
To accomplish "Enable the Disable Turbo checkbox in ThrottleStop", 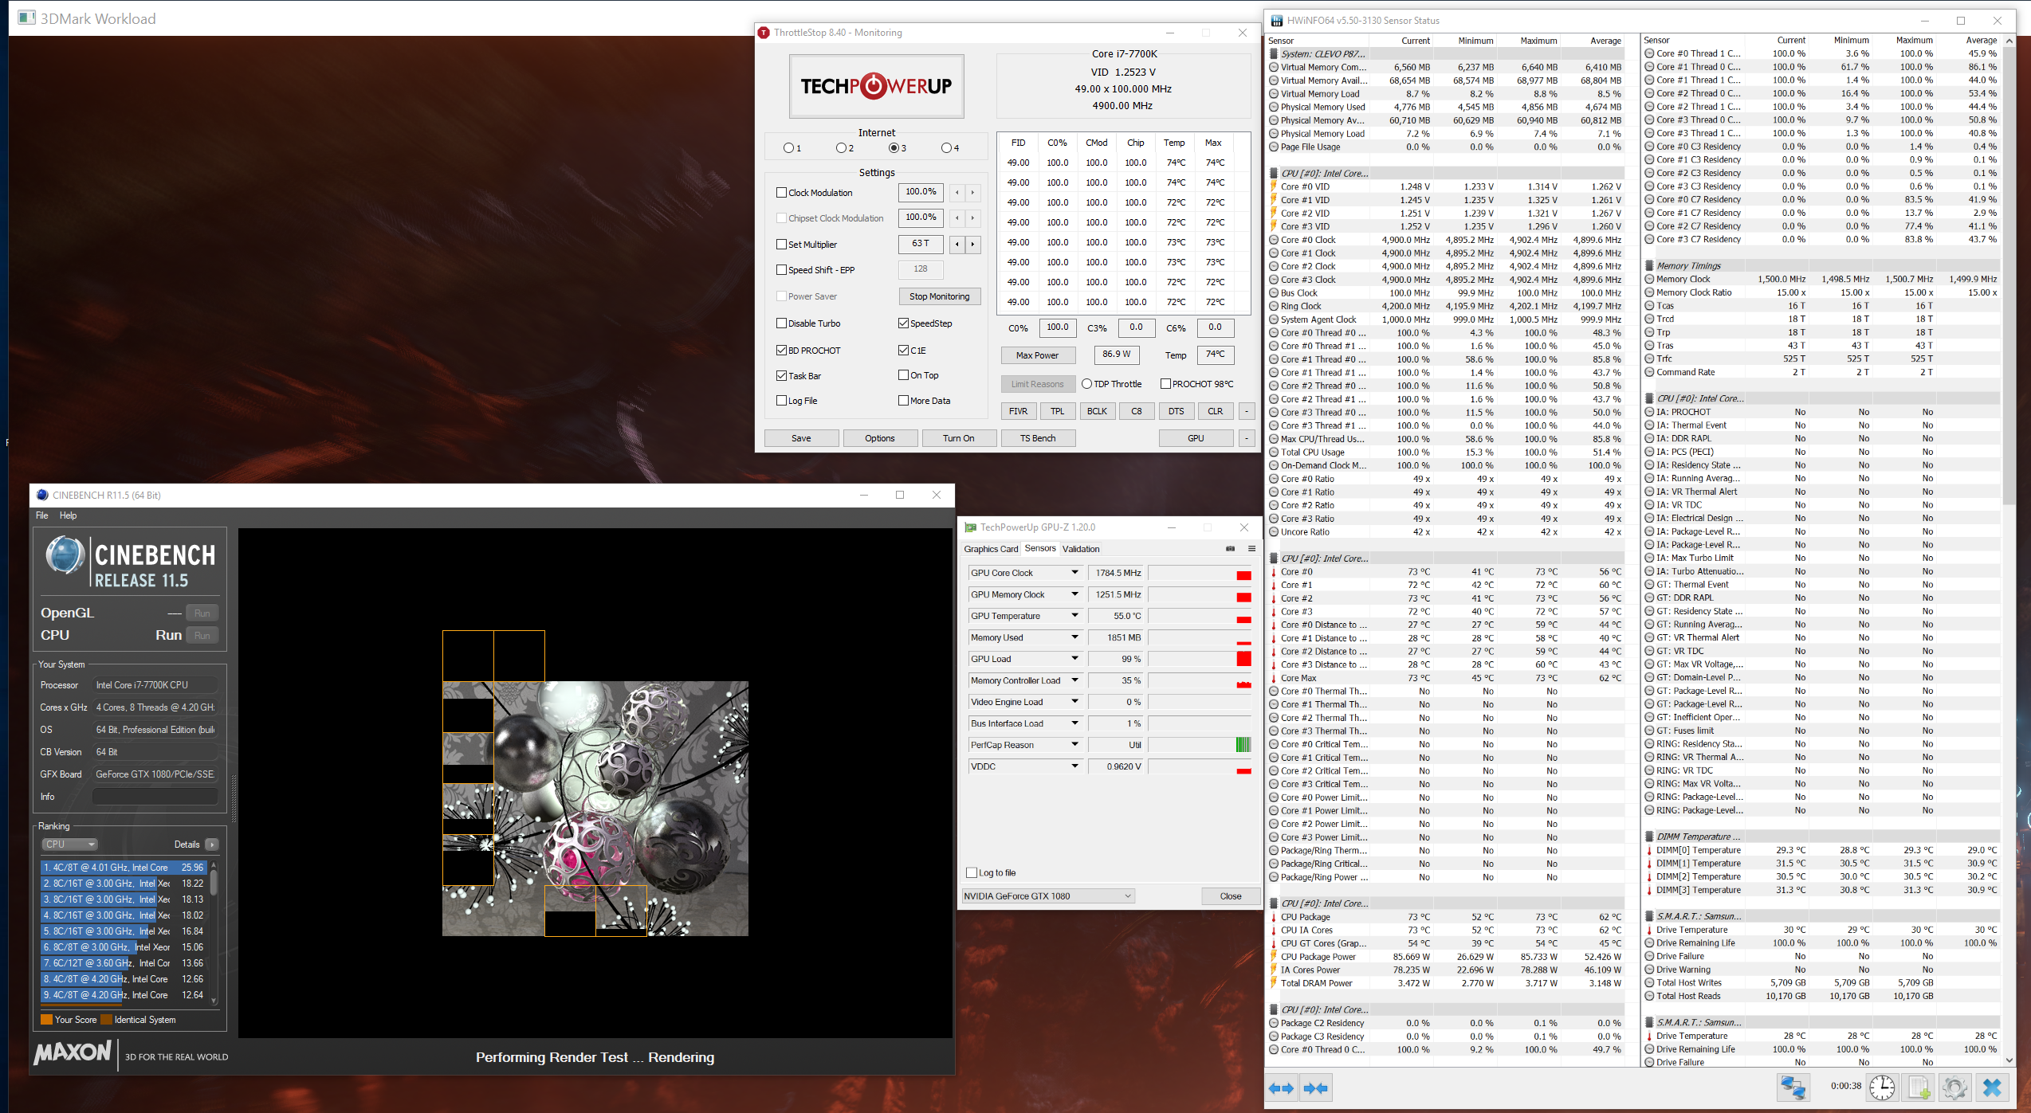I will [x=782, y=323].
